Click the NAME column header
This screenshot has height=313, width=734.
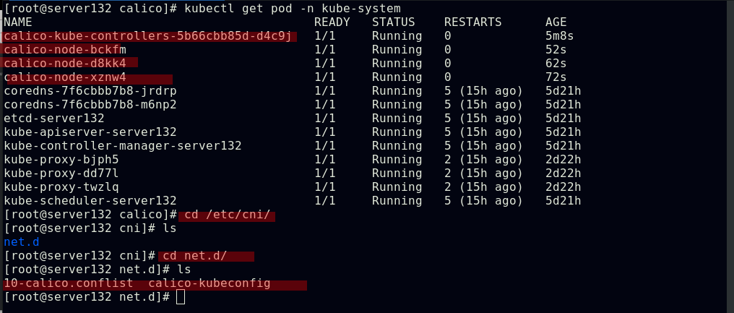[x=18, y=22]
